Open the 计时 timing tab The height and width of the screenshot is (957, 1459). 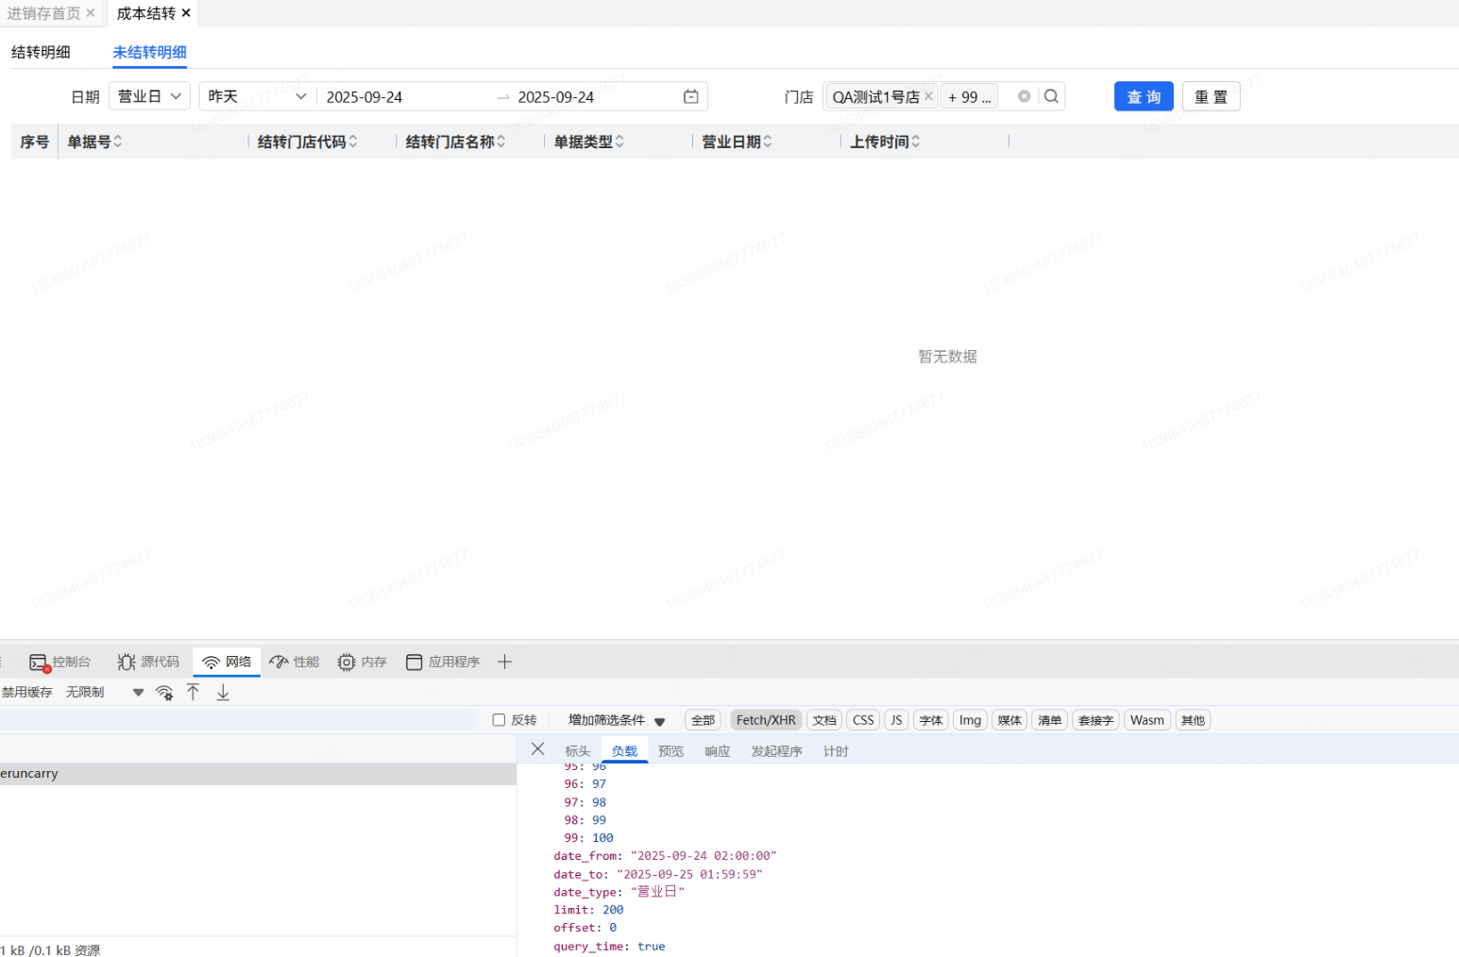836,751
